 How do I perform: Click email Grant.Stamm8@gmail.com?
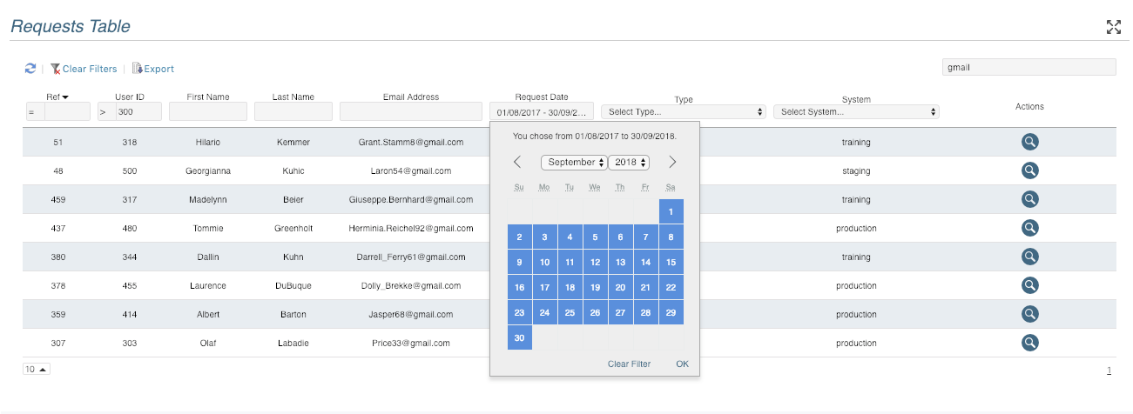pos(411,142)
